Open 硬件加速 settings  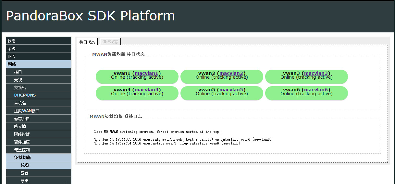pyautogui.click(x=39, y=142)
